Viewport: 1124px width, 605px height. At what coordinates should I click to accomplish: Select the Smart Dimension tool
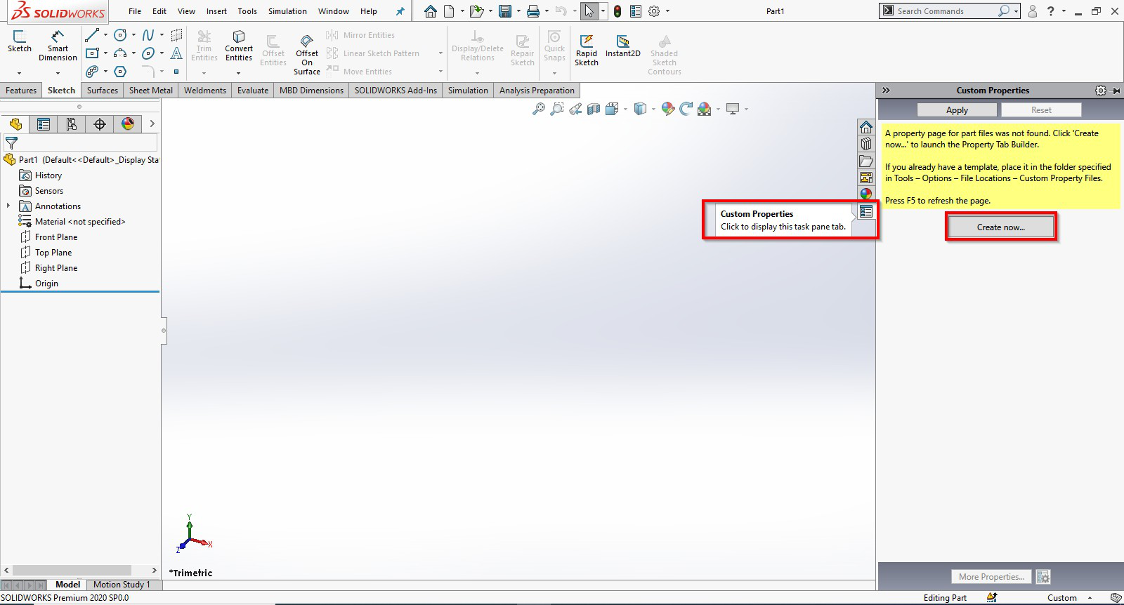click(58, 46)
